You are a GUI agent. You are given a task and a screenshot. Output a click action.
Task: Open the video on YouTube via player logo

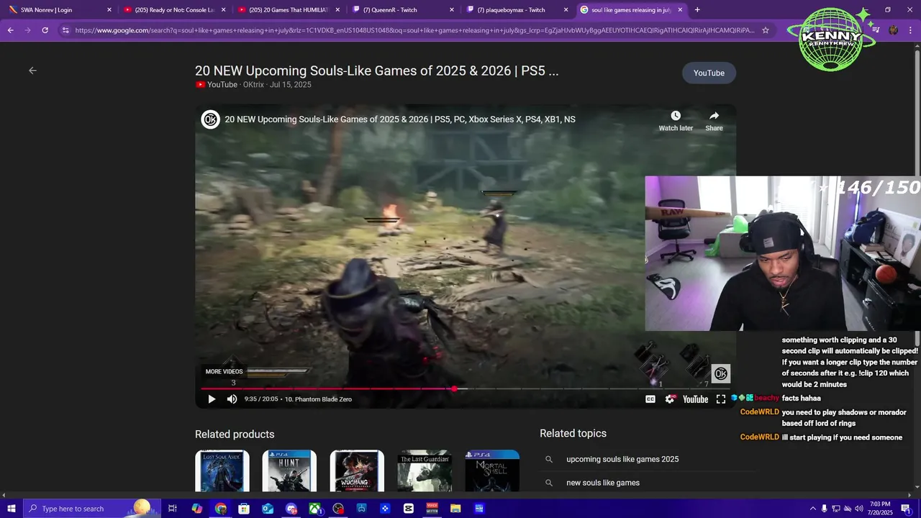pos(695,399)
